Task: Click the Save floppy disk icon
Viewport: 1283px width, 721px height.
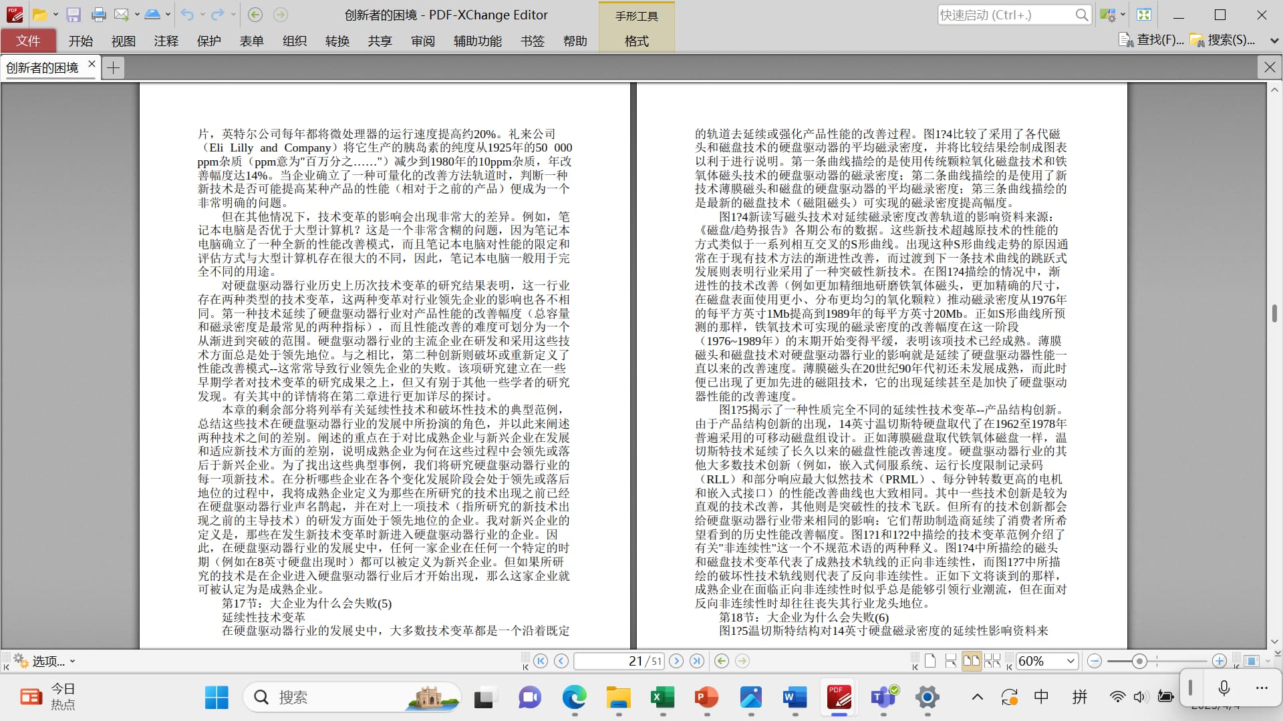Action: pyautogui.click(x=74, y=15)
